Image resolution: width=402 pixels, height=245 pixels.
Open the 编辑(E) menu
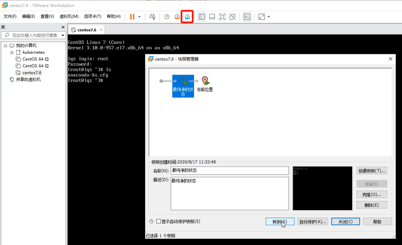click(28, 17)
